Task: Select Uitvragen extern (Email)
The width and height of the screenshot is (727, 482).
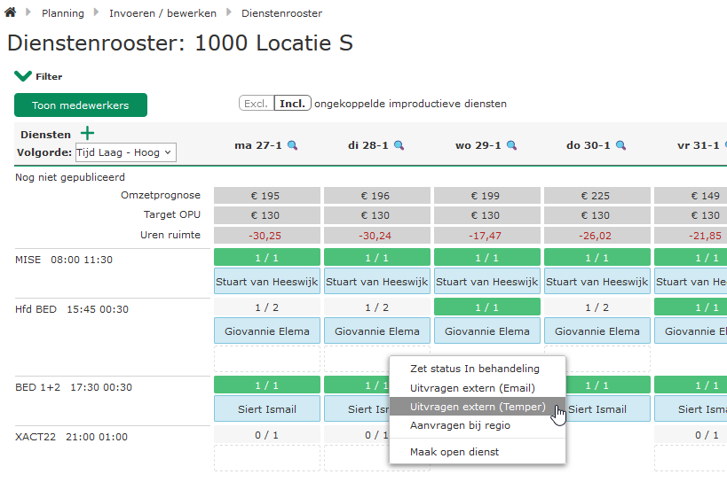Action: 470,388
